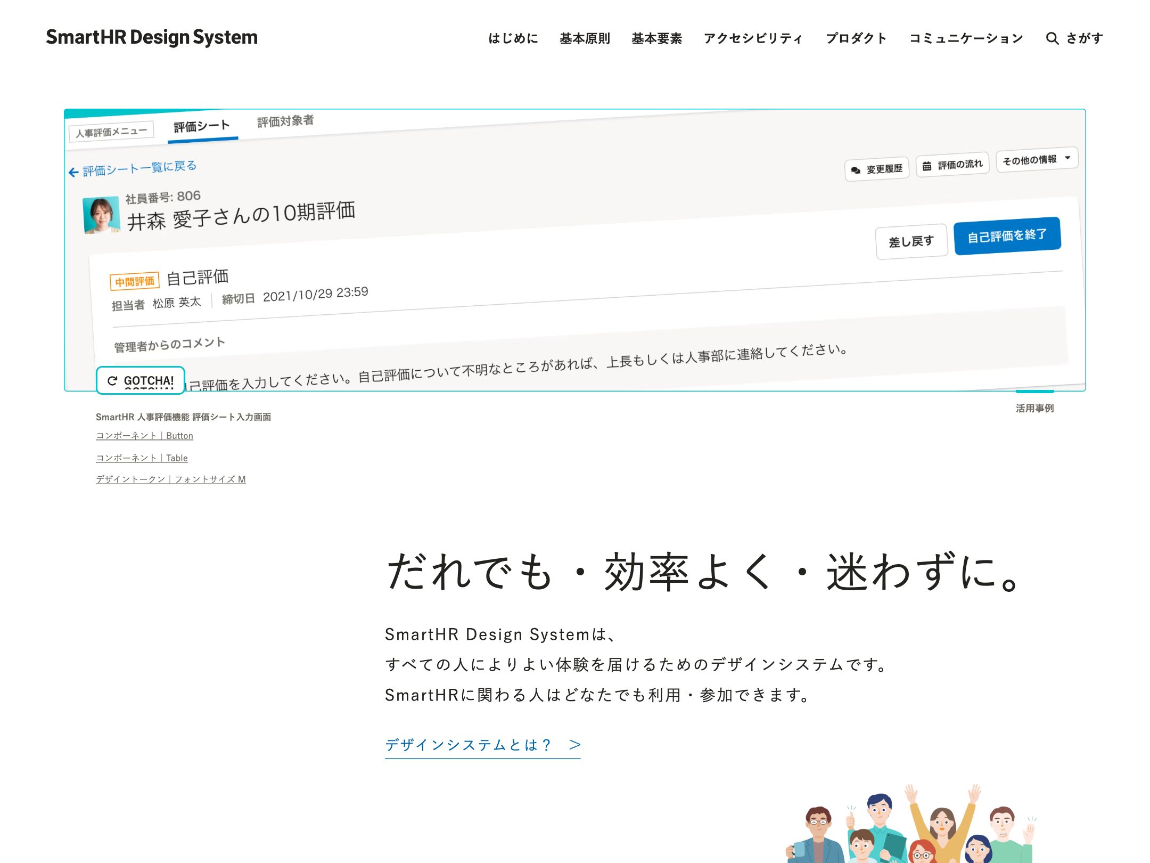Open コンポーネント | Table link

click(x=142, y=458)
